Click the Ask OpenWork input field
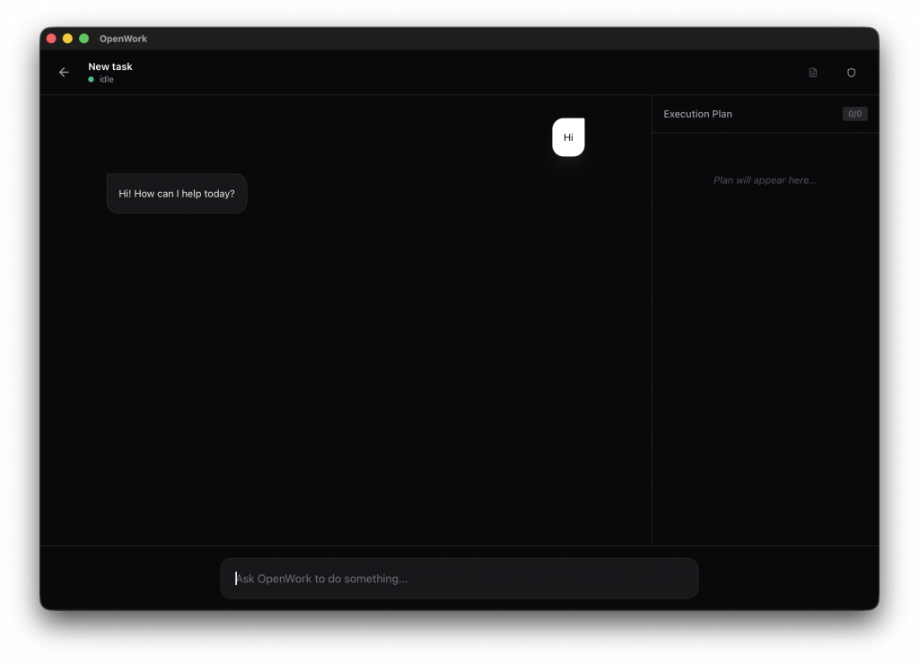The image size is (919, 663). [459, 578]
